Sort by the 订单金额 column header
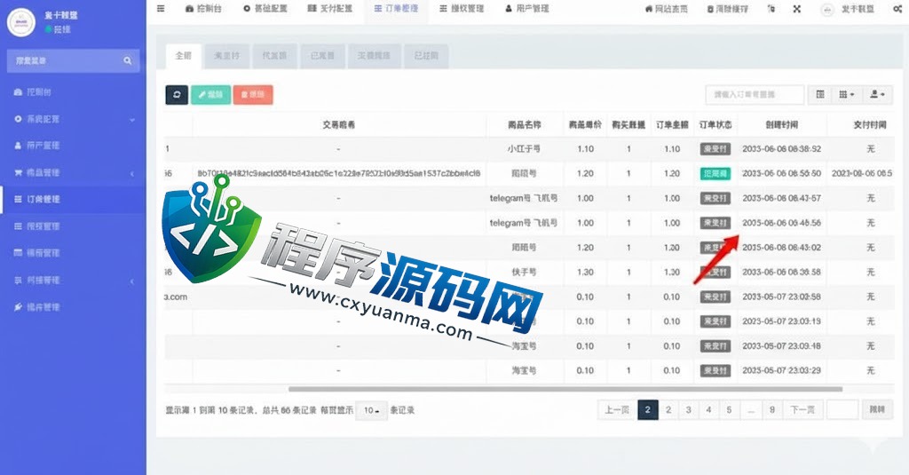Viewport: 909px width, 475px height. [672, 124]
